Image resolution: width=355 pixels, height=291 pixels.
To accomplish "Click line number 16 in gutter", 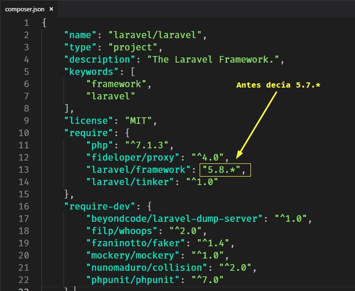I will coord(24,206).
